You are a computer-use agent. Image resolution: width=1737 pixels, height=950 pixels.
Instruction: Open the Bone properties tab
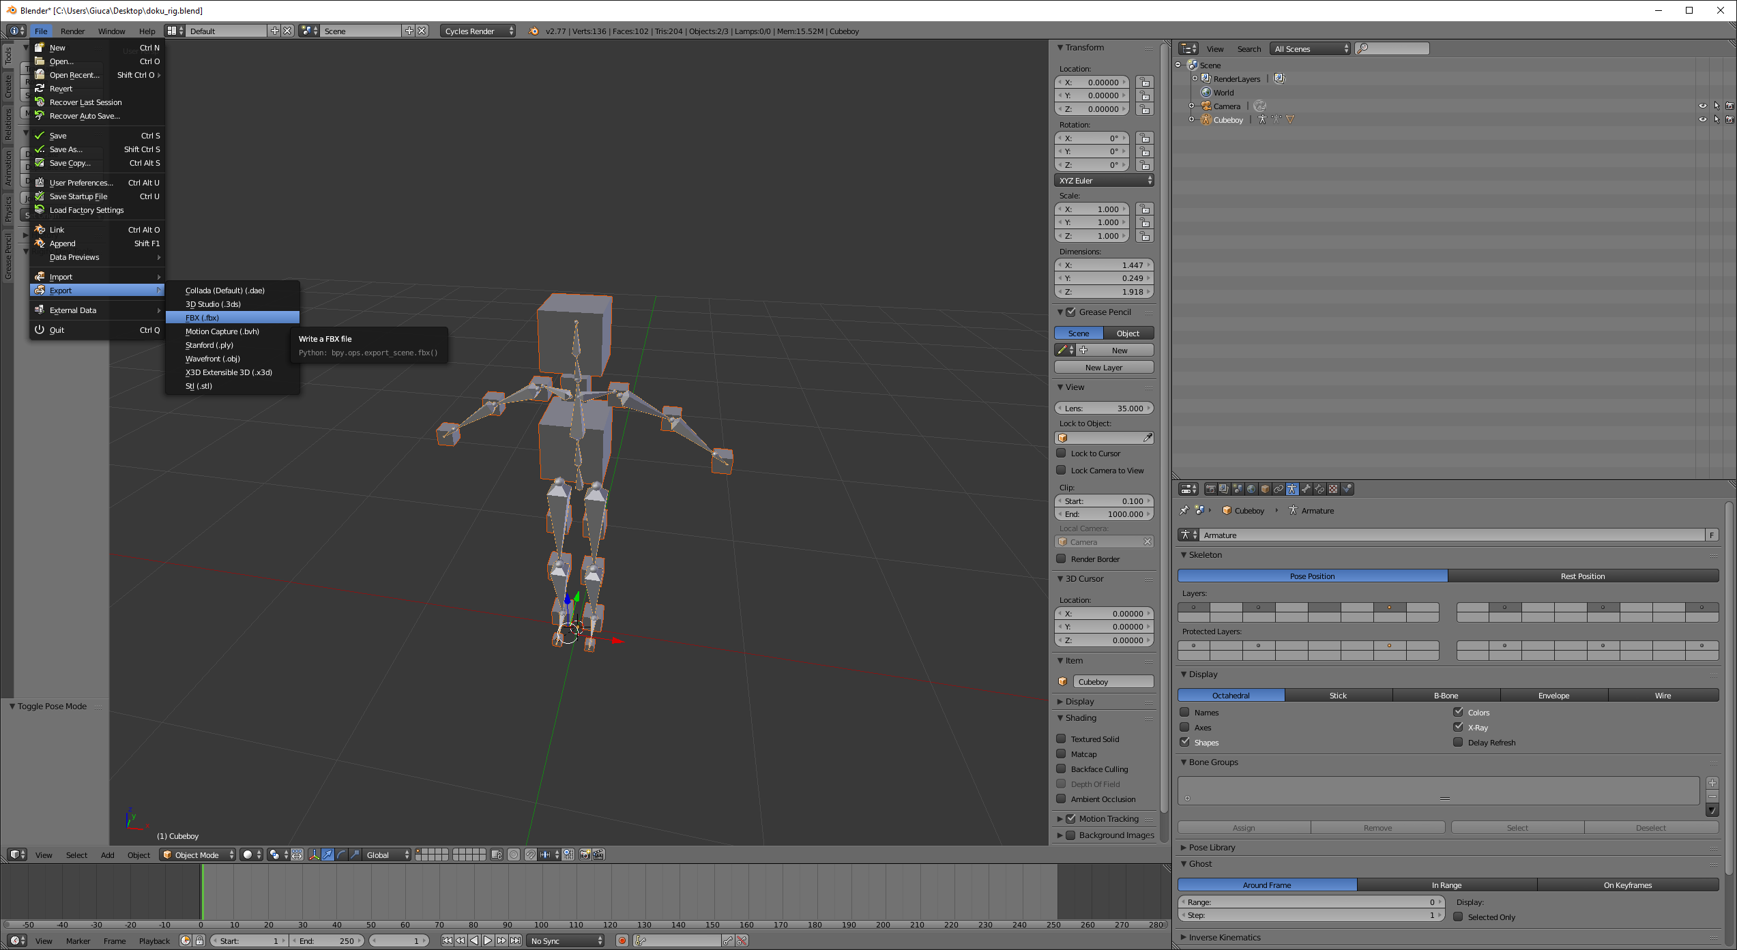pyautogui.click(x=1306, y=489)
